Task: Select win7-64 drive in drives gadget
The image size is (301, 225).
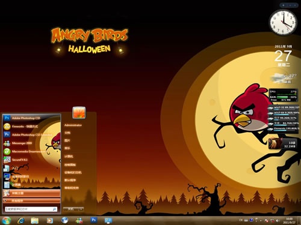Action: click(284, 113)
